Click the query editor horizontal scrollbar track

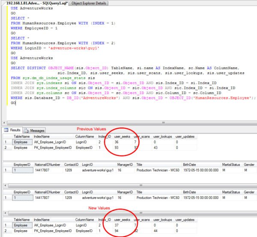(132, 123)
